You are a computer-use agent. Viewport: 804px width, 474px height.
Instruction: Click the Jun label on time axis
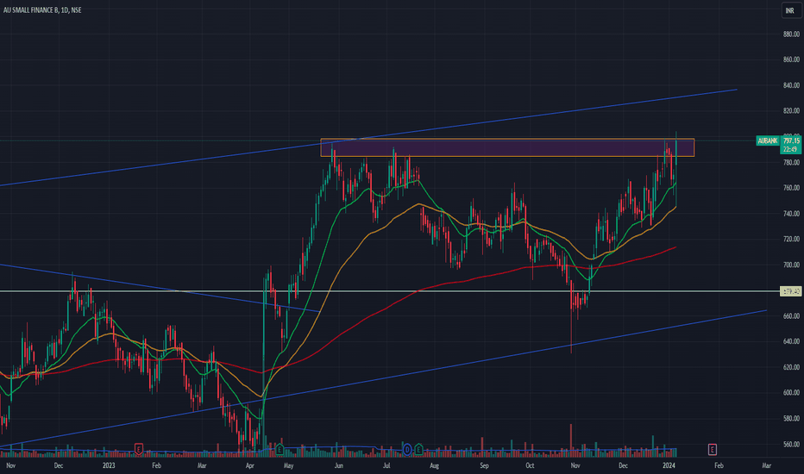tap(338, 465)
